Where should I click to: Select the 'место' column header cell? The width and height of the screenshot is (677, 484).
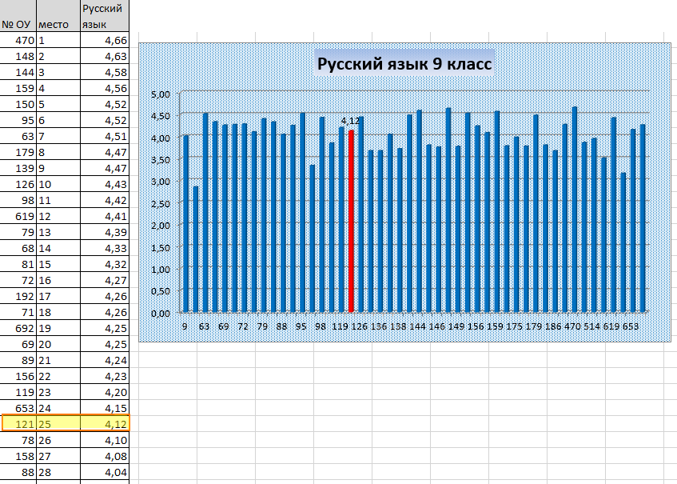click(x=58, y=15)
